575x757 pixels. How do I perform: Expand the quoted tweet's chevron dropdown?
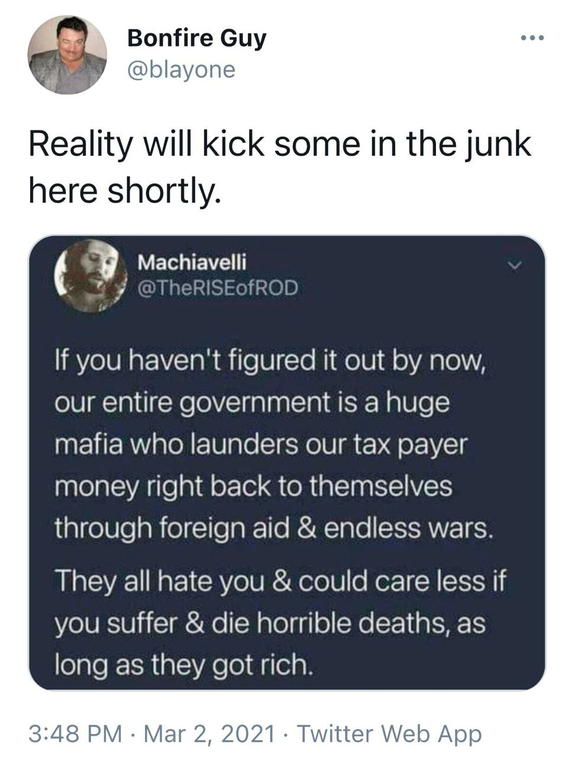pos(515,265)
